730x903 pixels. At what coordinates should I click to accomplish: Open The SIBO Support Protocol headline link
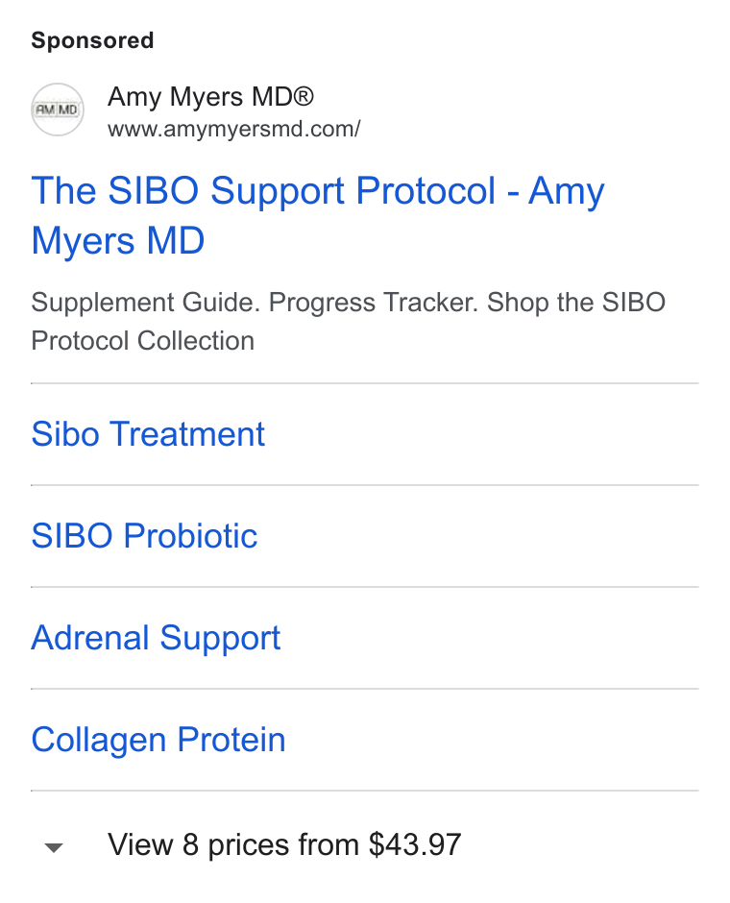318,215
